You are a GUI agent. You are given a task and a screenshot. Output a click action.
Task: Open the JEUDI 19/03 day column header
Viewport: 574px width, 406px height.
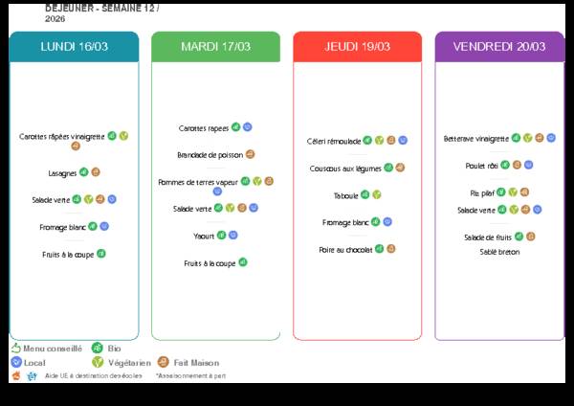[357, 47]
